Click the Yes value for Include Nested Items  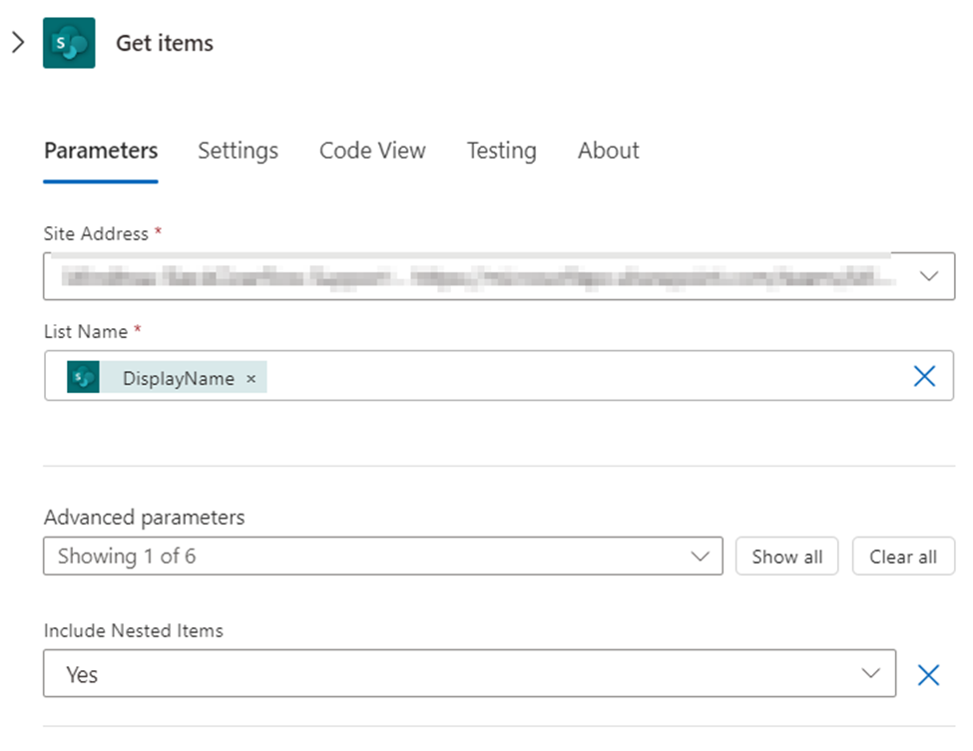click(x=80, y=673)
